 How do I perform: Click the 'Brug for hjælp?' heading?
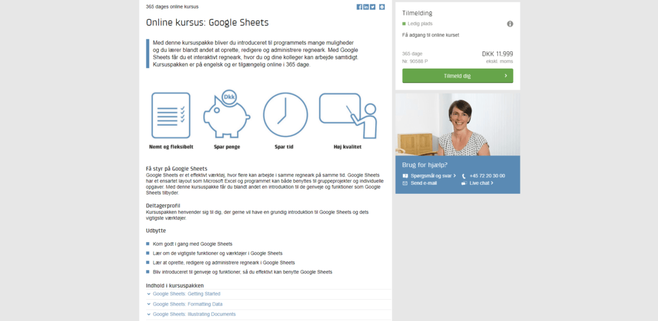tap(425, 165)
